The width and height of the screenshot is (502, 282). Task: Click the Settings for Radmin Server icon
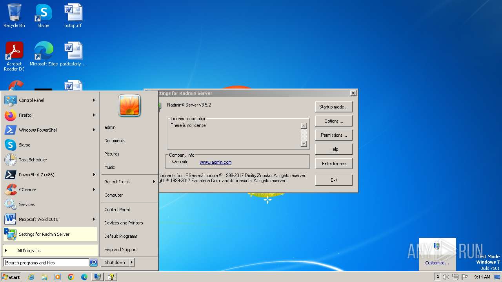click(x=10, y=234)
